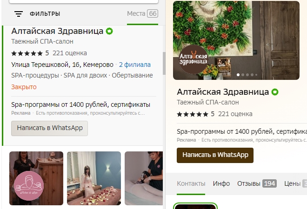The height and width of the screenshot is (209, 307).
Task: Open the 2 филиала link
Action: [x=135, y=65]
